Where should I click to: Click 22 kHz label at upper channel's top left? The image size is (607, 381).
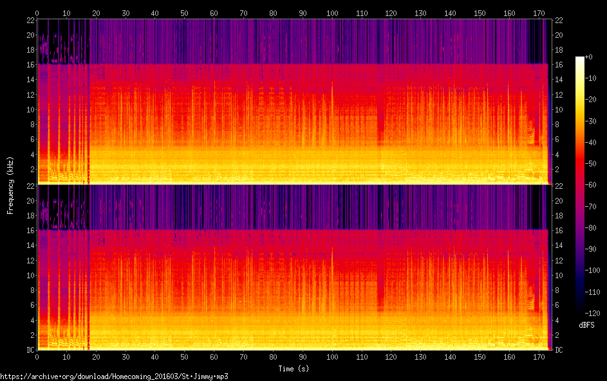coord(29,21)
